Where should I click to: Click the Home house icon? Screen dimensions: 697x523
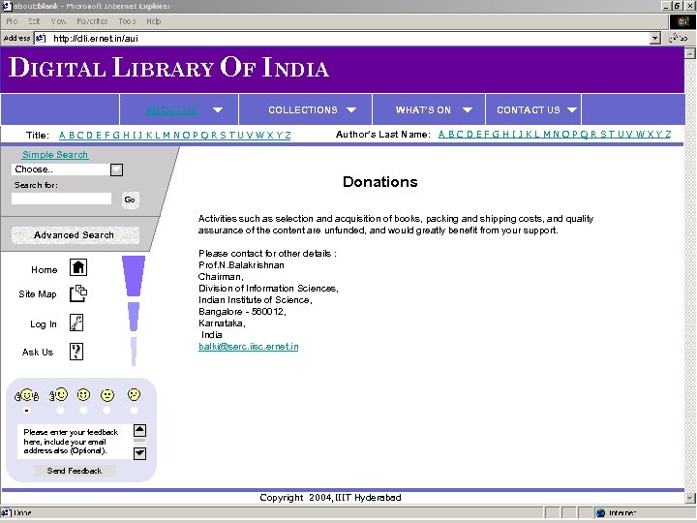[x=78, y=267]
